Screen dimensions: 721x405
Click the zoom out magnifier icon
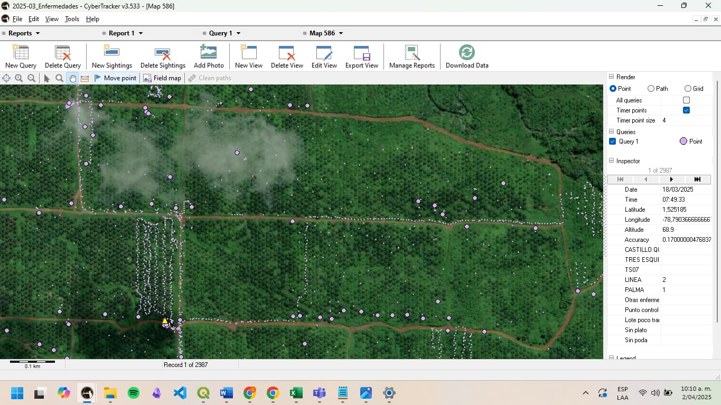[x=32, y=78]
